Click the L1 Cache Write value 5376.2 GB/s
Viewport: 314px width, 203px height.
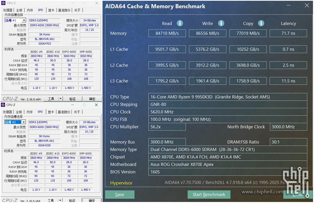coord(208,49)
